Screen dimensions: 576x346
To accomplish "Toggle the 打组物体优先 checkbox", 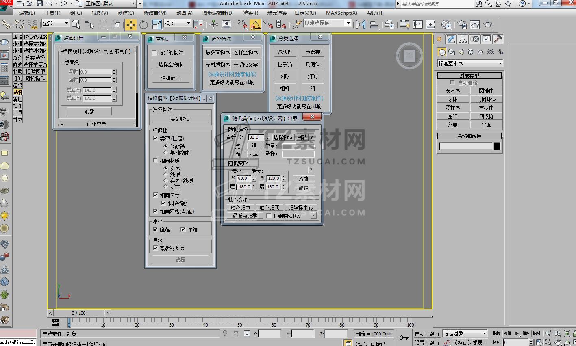I will tap(269, 216).
